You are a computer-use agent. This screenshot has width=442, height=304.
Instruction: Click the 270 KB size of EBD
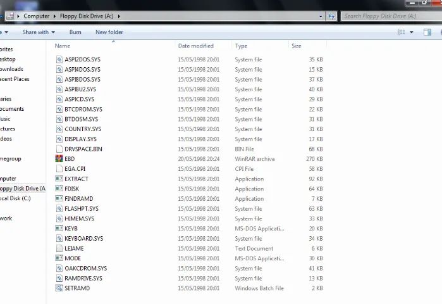coord(314,159)
